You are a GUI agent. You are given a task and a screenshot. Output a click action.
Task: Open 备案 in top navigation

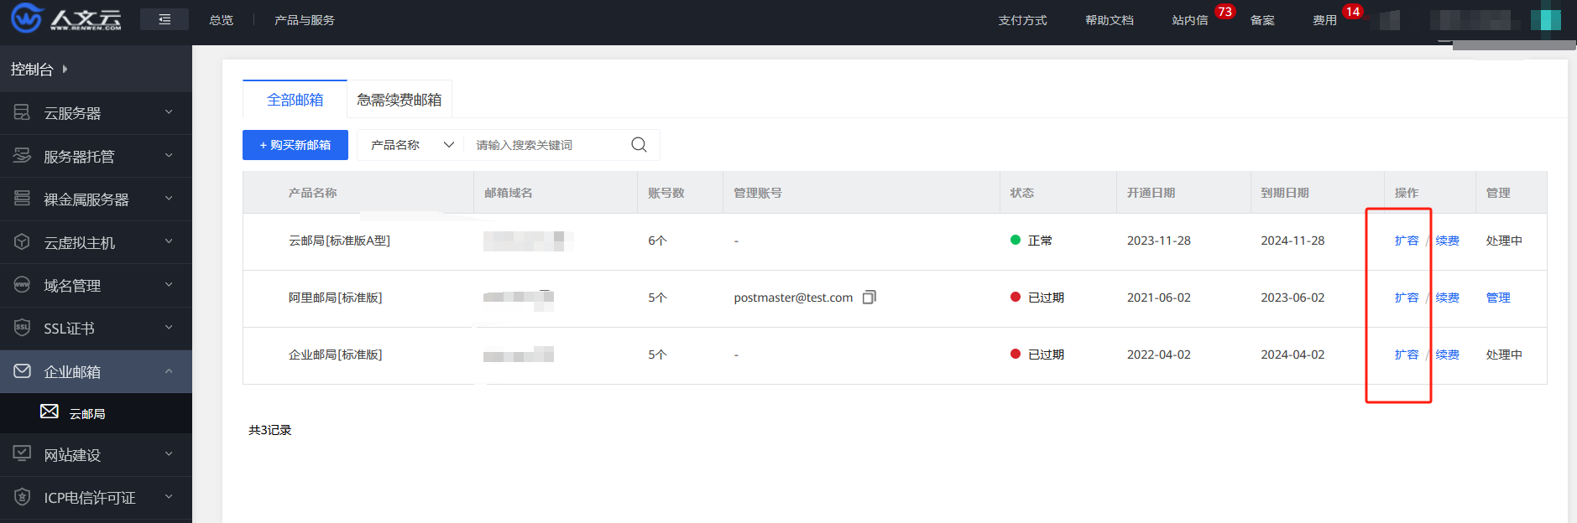pos(1262,20)
